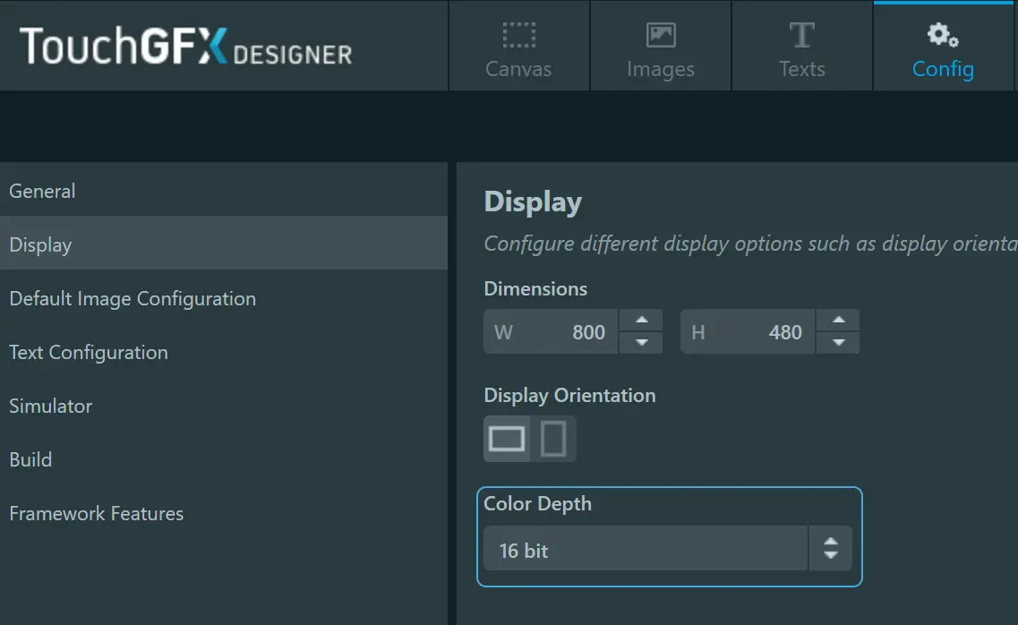The width and height of the screenshot is (1018, 625).
Task: Click the Config gears icon
Action: pos(943,35)
